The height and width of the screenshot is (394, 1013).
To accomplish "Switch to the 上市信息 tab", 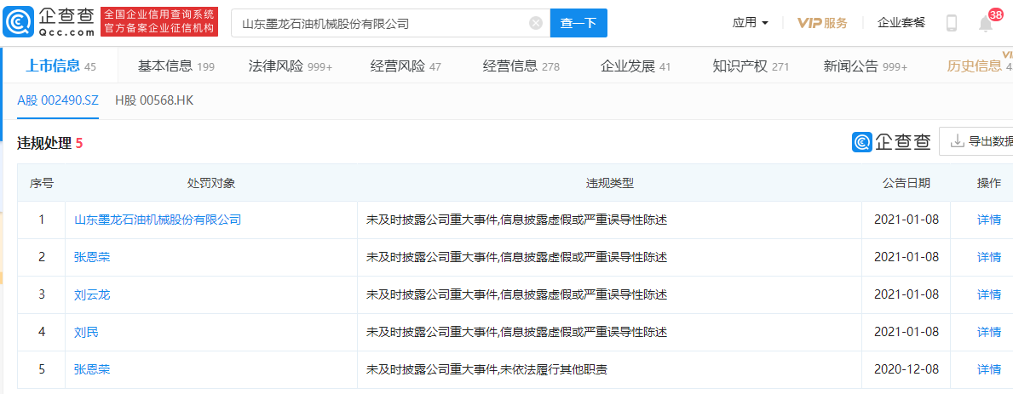I will (60, 66).
